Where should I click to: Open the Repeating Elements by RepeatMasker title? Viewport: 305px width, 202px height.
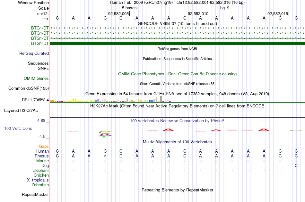(177, 190)
